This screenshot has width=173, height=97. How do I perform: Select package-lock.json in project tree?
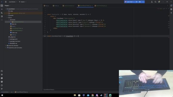[14, 41]
